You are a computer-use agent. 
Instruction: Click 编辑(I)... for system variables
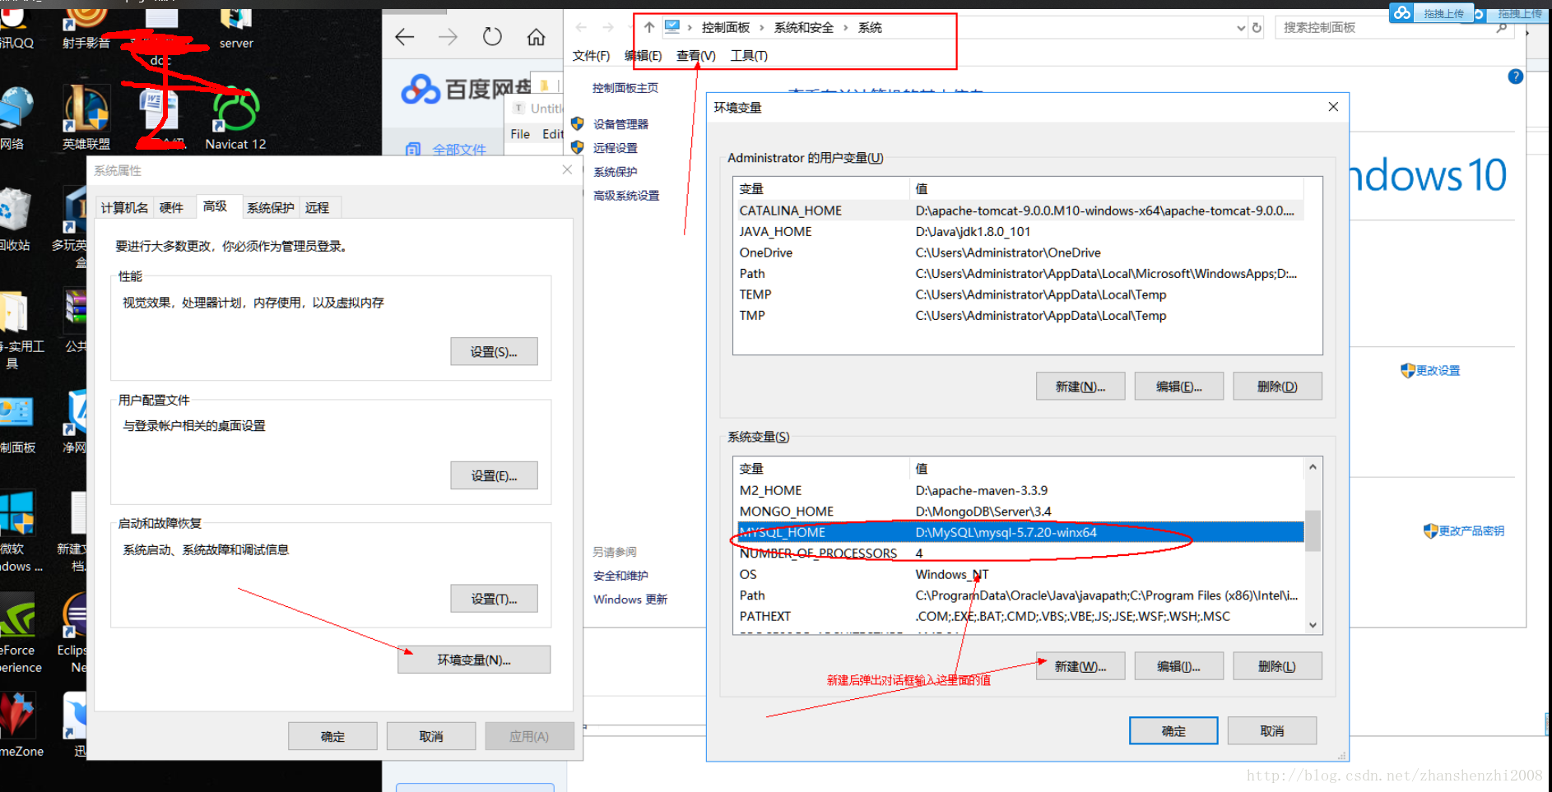[x=1178, y=666]
